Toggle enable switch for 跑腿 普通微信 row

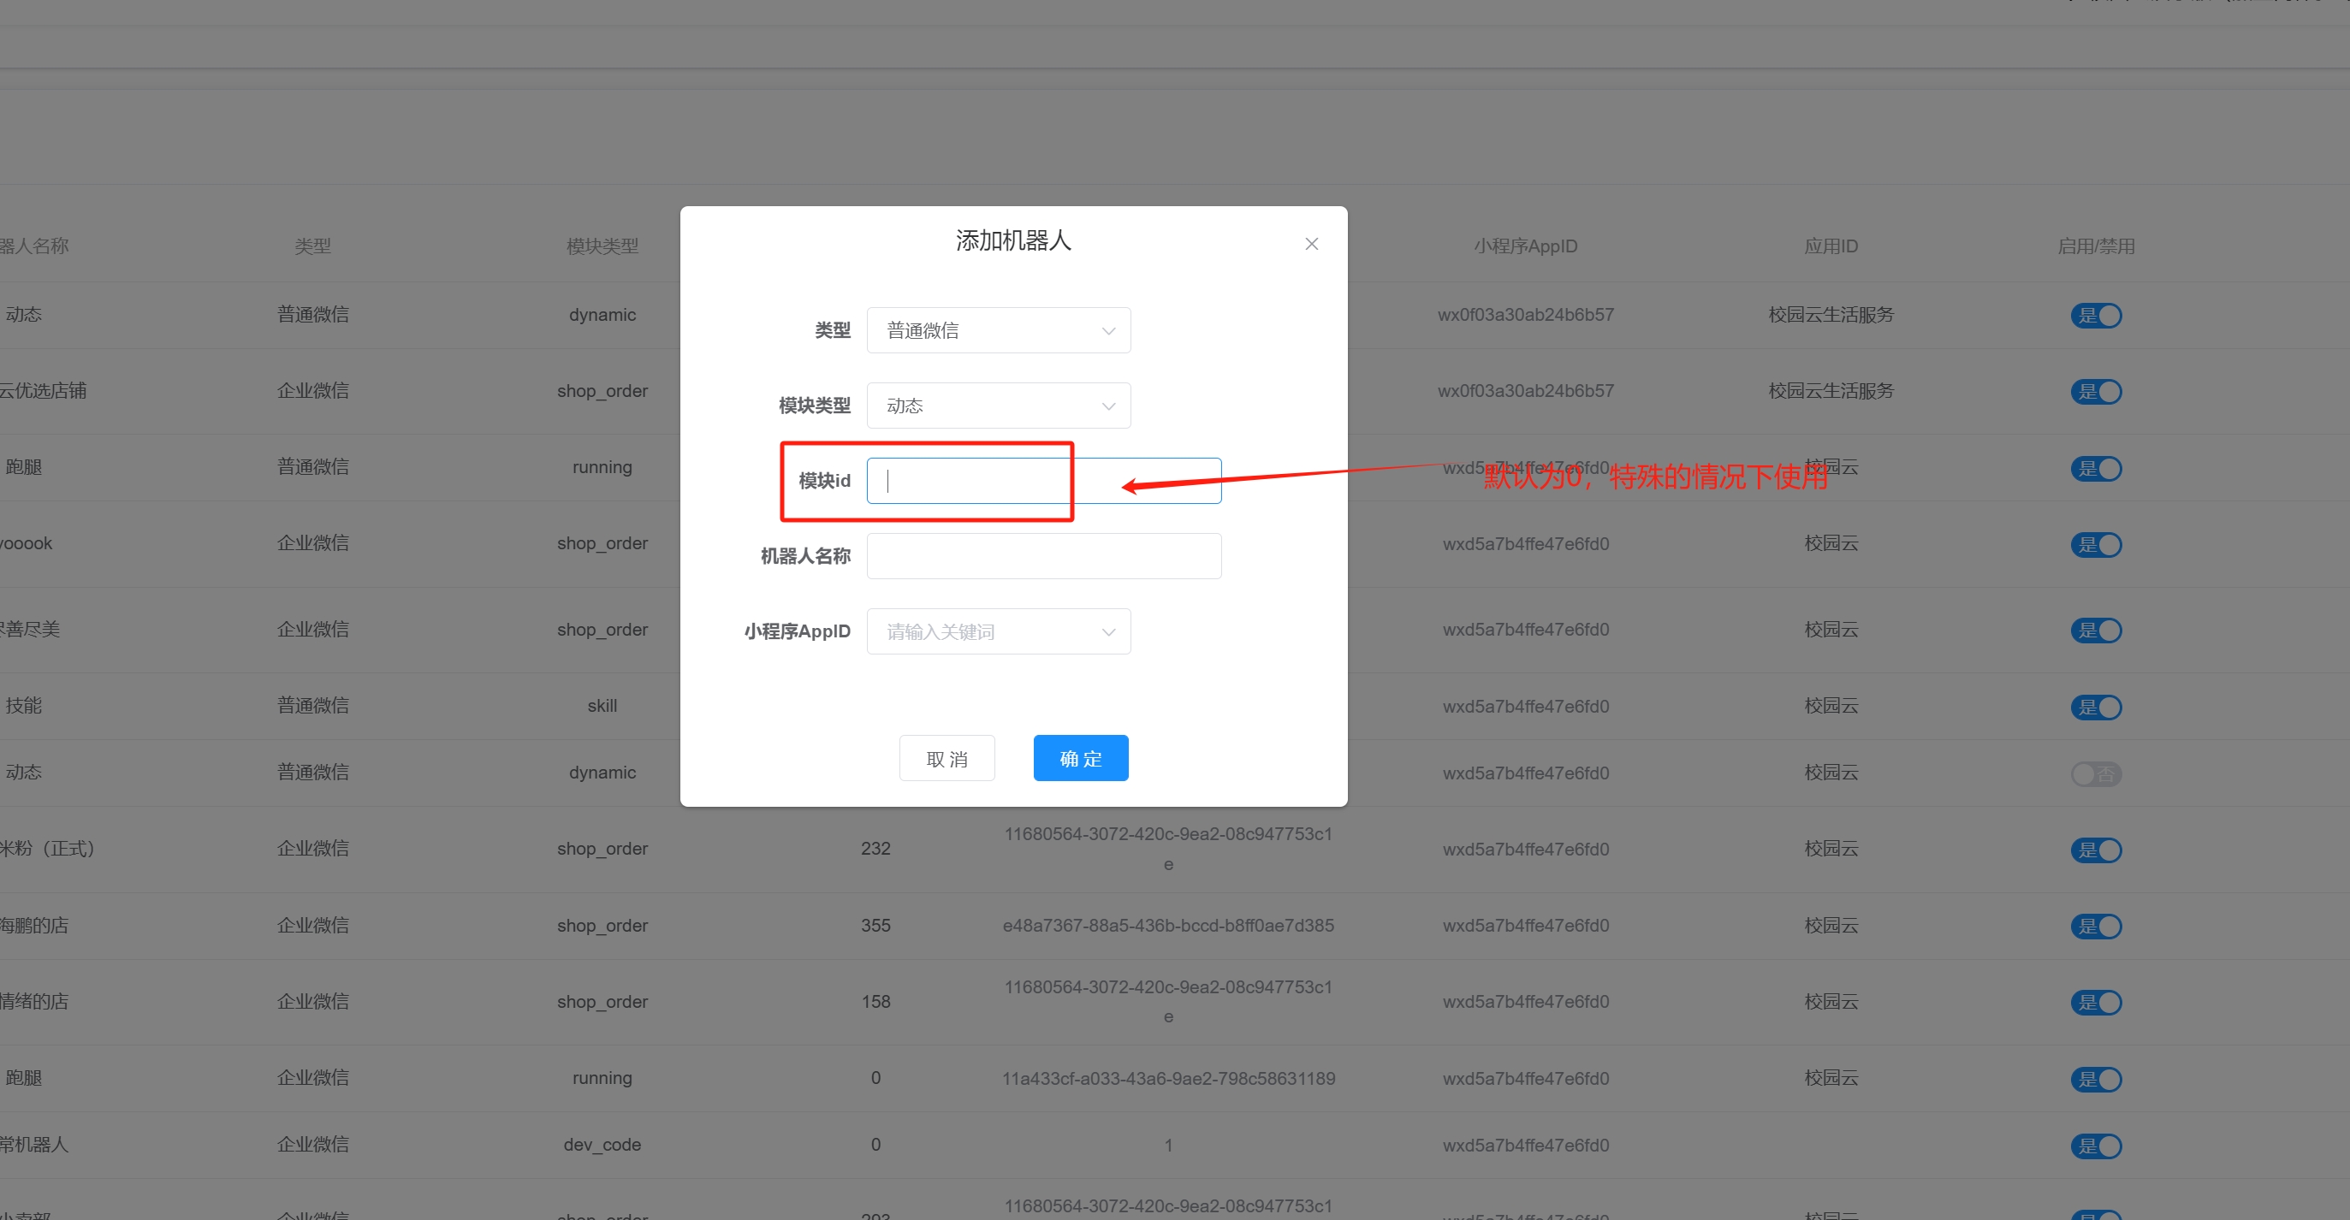(x=2097, y=469)
